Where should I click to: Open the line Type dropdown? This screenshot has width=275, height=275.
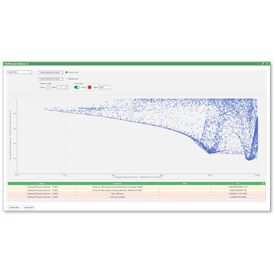[x=105, y=87]
